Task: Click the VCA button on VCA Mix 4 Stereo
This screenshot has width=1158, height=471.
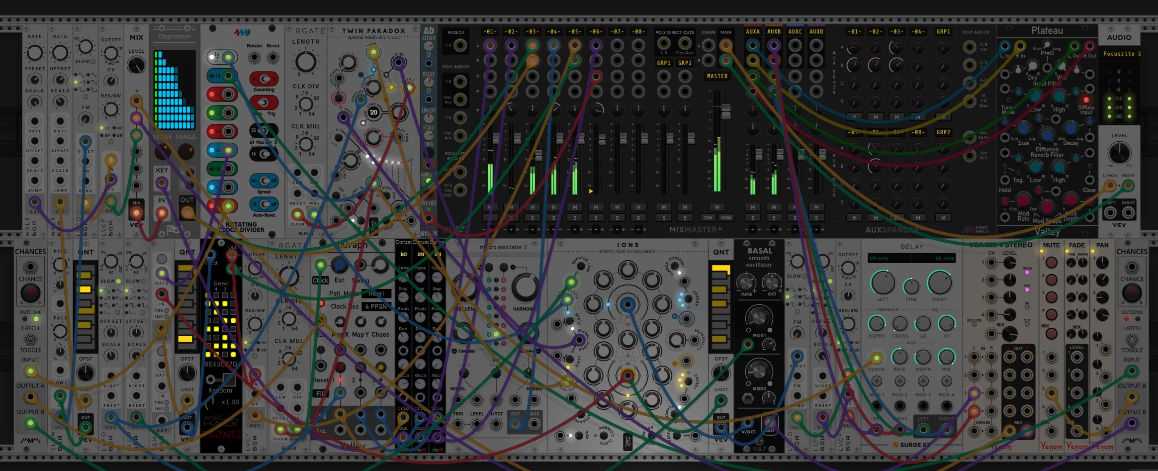Action: (x=1027, y=289)
